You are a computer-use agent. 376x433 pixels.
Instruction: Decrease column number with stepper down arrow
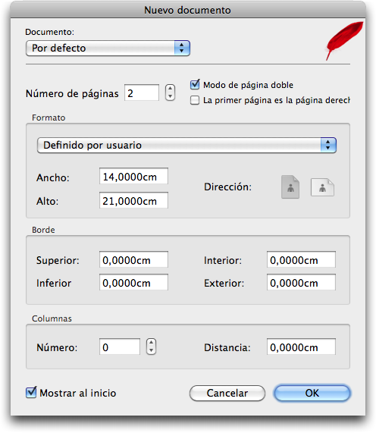click(151, 350)
